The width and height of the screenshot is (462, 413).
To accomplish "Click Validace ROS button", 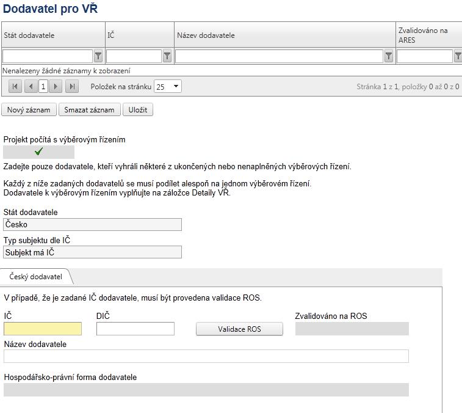I will tap(240, 329).
